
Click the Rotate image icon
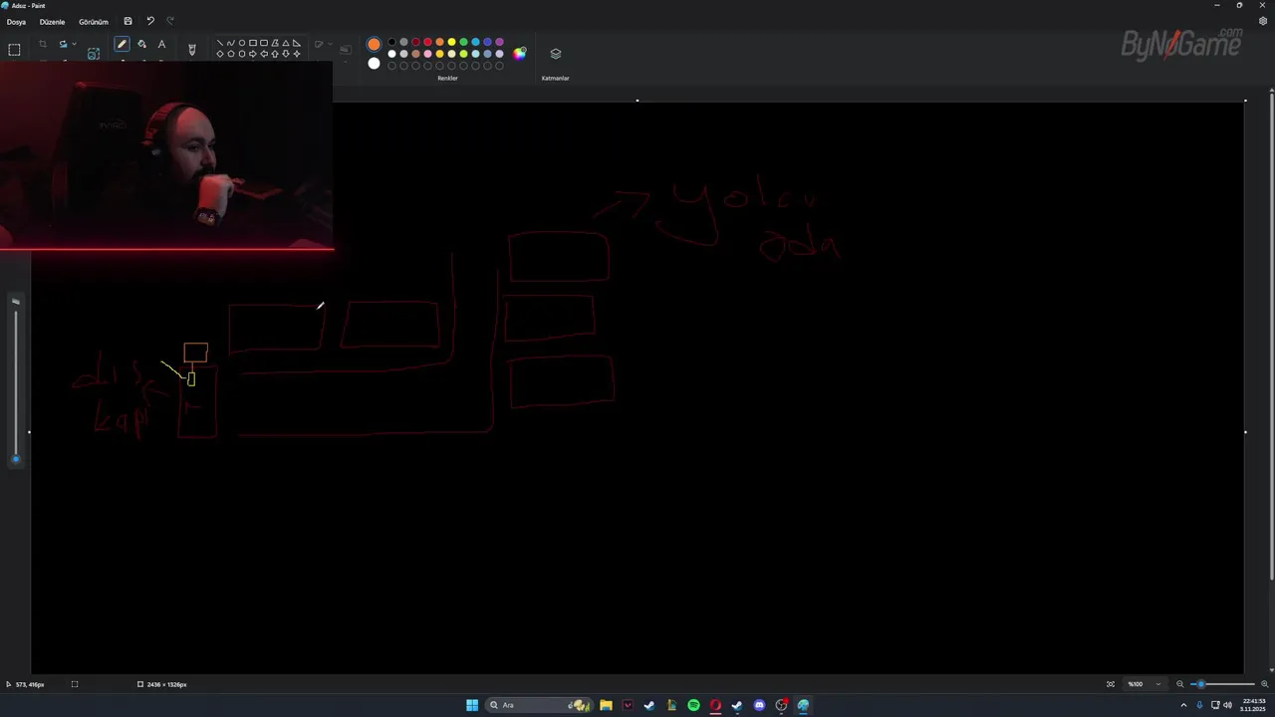click(x=63, y=44)
